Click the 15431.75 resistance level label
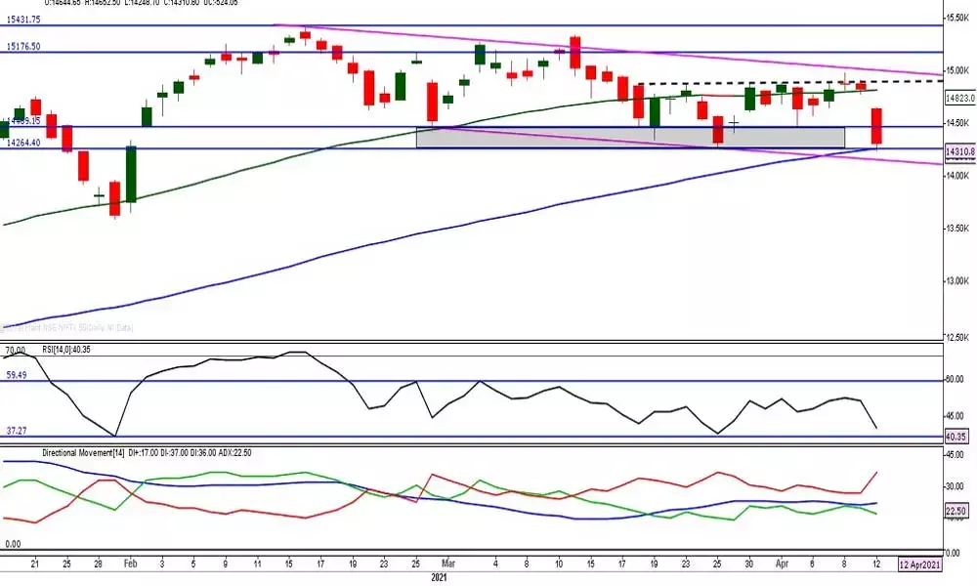The width and height of the screenshot is (977, 586). click(21, 20)
